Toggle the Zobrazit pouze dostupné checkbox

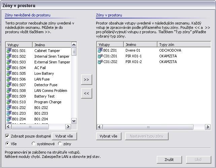pos(7,136)
